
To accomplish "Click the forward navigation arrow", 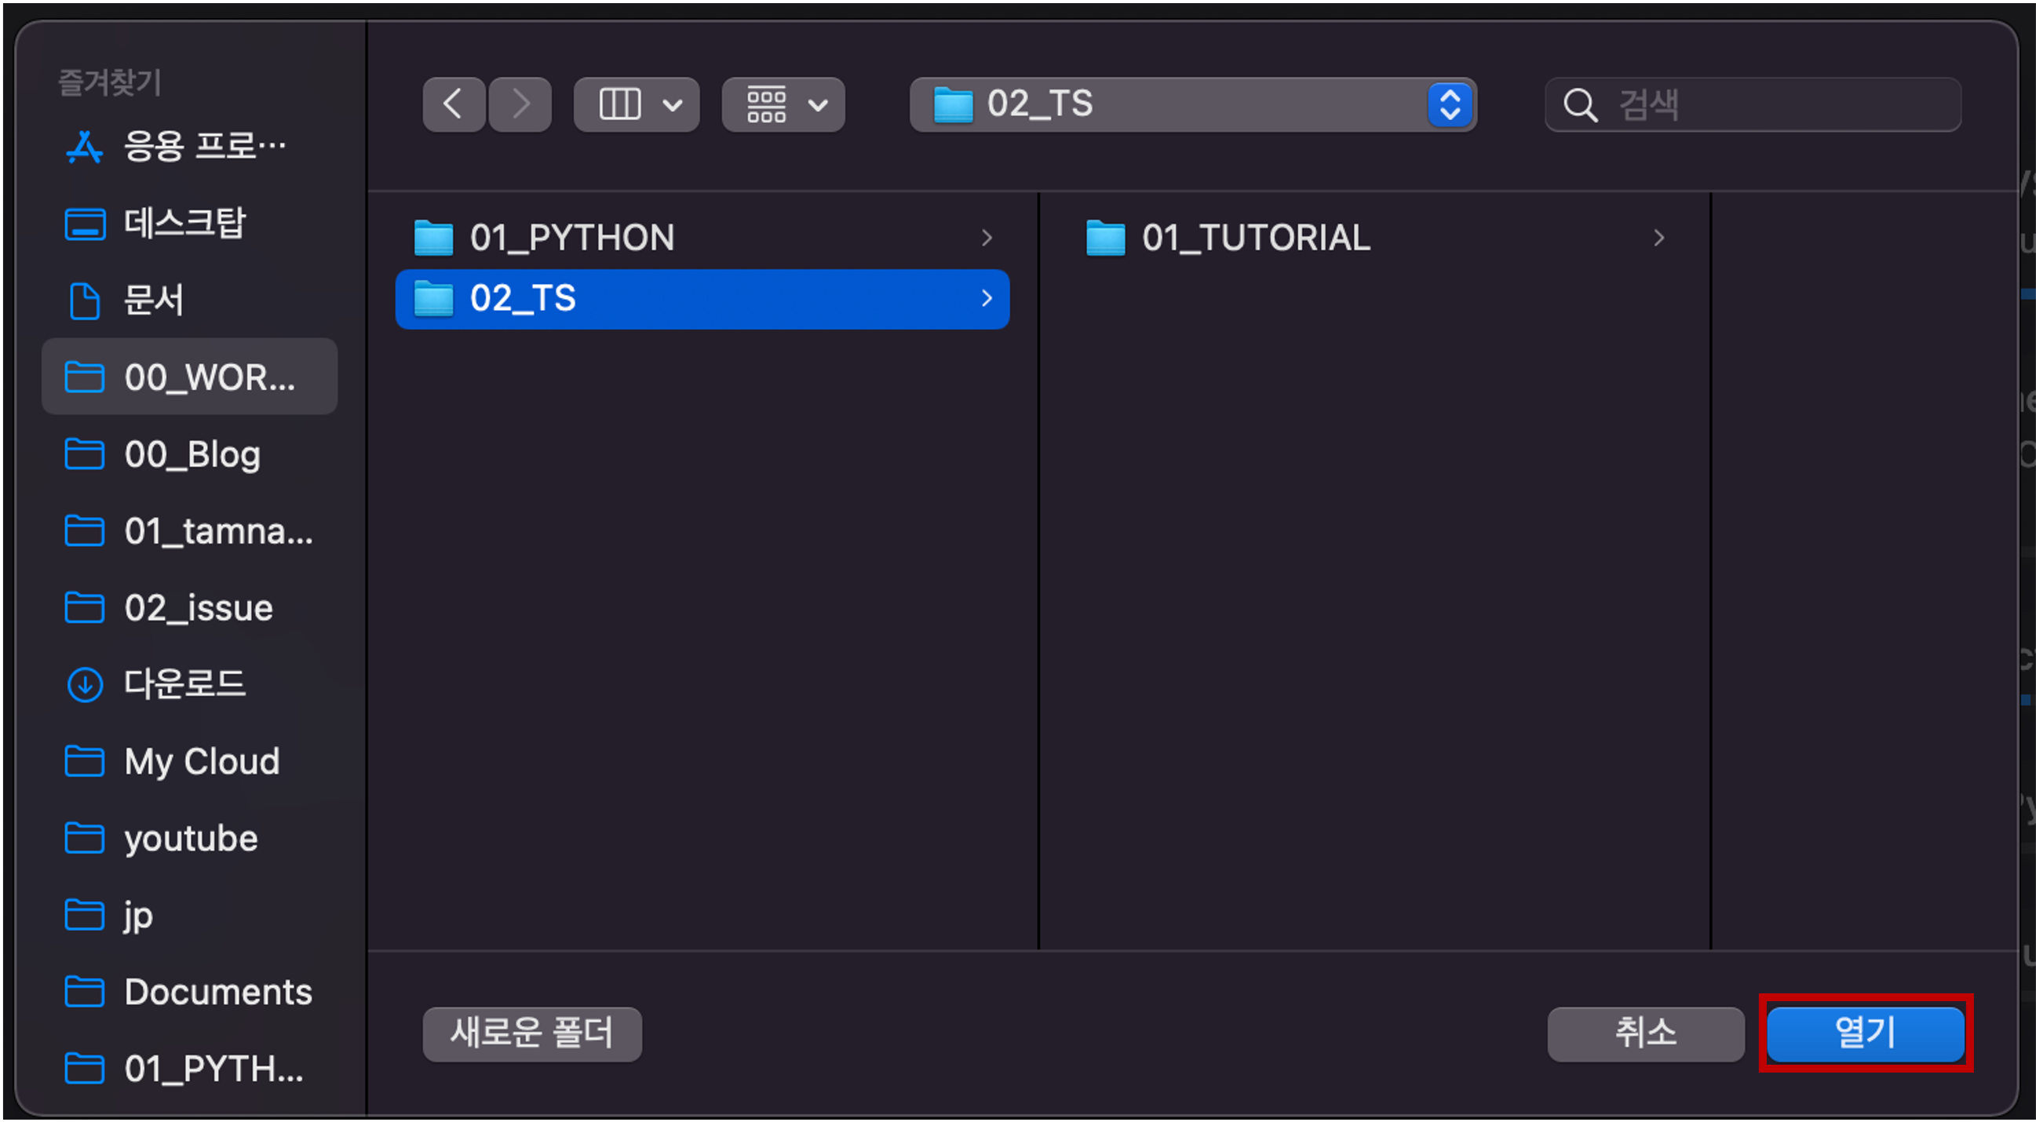I will 520,104.
